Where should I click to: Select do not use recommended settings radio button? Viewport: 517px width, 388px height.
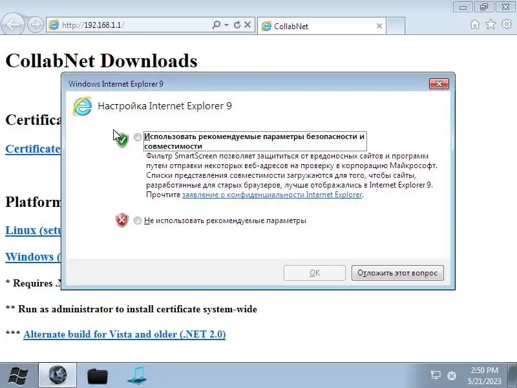pyautogui.click(x=138, y=221)
